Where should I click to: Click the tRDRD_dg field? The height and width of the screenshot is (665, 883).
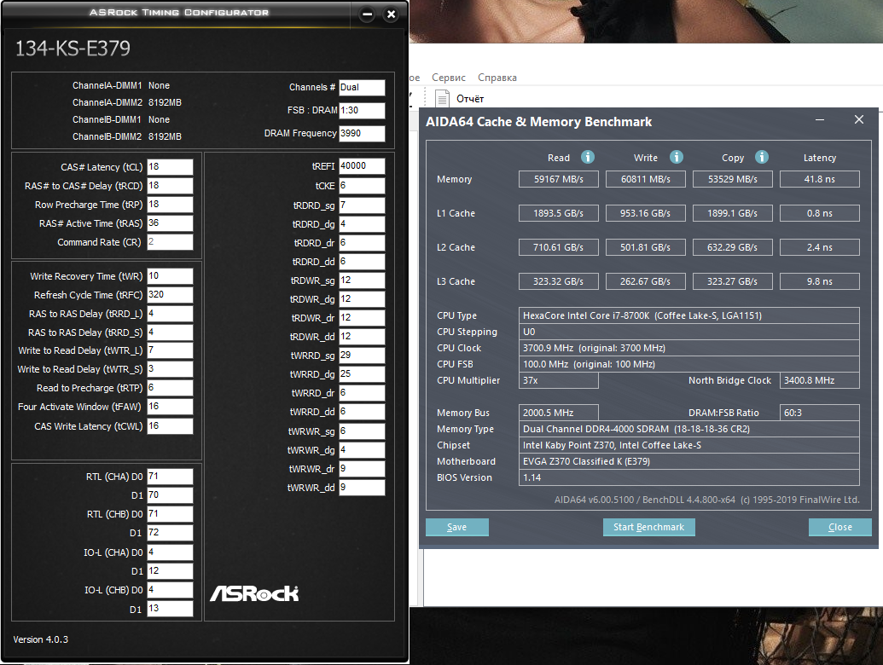pyautogui.click(x=362, y=224)
